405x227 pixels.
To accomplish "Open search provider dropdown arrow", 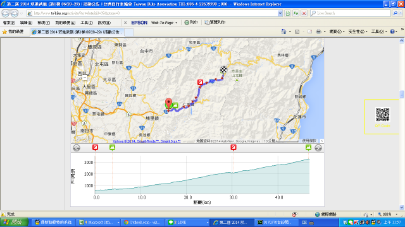I will (x=401, y=13).
